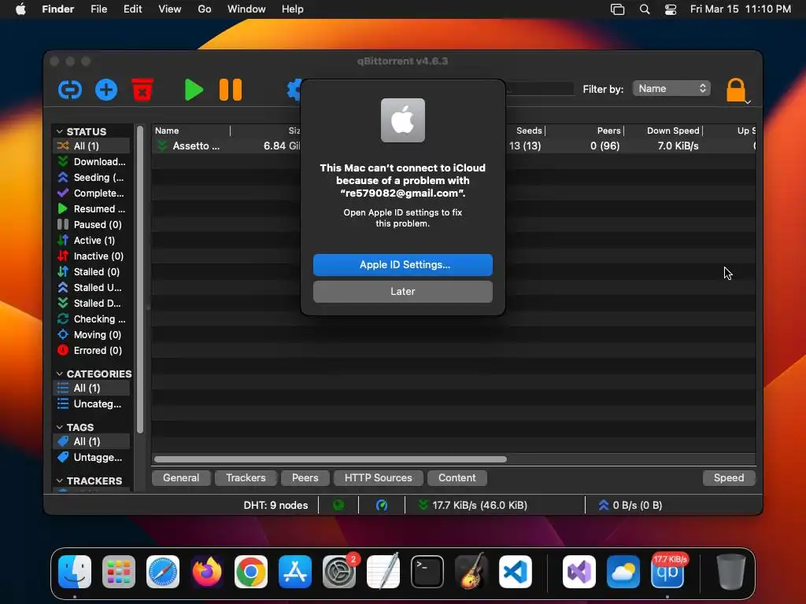Select the Downloading status filter
Viewport: 806px width, 604px height.
(91, 162)
